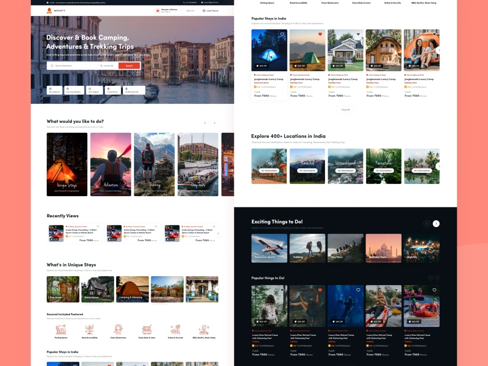Open the Uttarakhand destinations card
The height and width of the screenshot is (366, 488).
coord(346,166)
